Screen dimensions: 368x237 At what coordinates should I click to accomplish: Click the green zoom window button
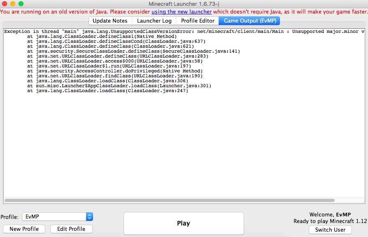coord(21,4)
